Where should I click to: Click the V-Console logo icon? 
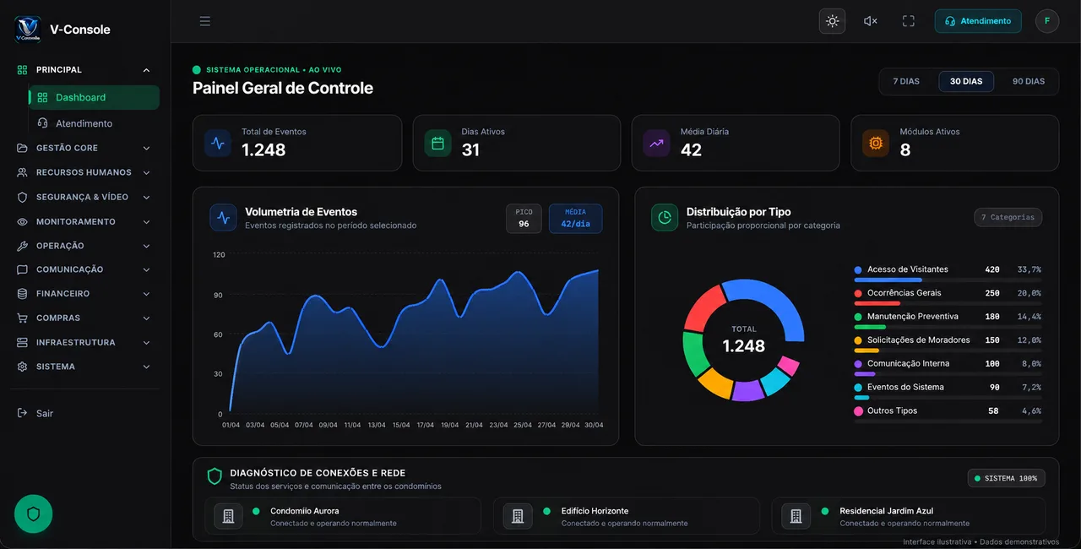[28, 29]
